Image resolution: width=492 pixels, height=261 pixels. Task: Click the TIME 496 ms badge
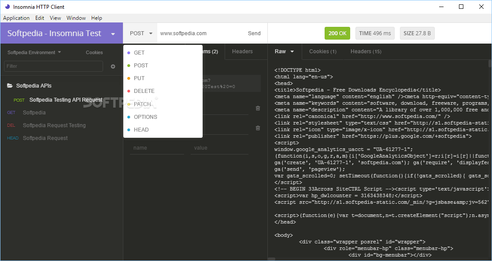pyautogui.click(x=375, y=33)
